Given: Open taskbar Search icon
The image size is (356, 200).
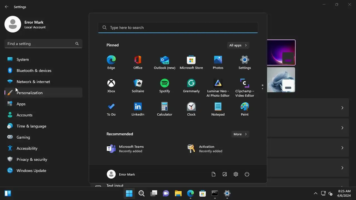Looking at the screenshot, I should [141, 193].
